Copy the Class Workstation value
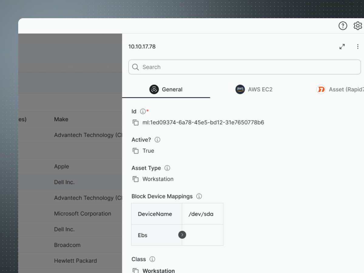 coord(136,271)
